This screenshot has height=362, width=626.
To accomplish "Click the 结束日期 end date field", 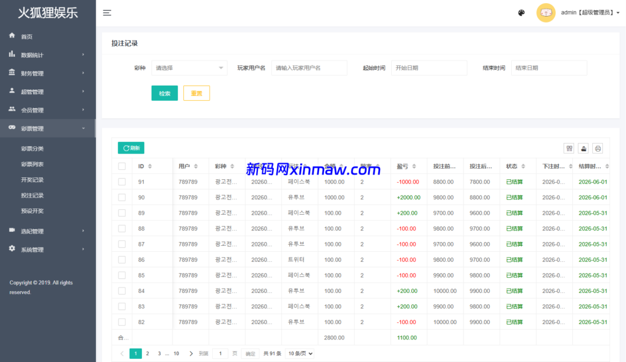I will click(x=549, y=68).
